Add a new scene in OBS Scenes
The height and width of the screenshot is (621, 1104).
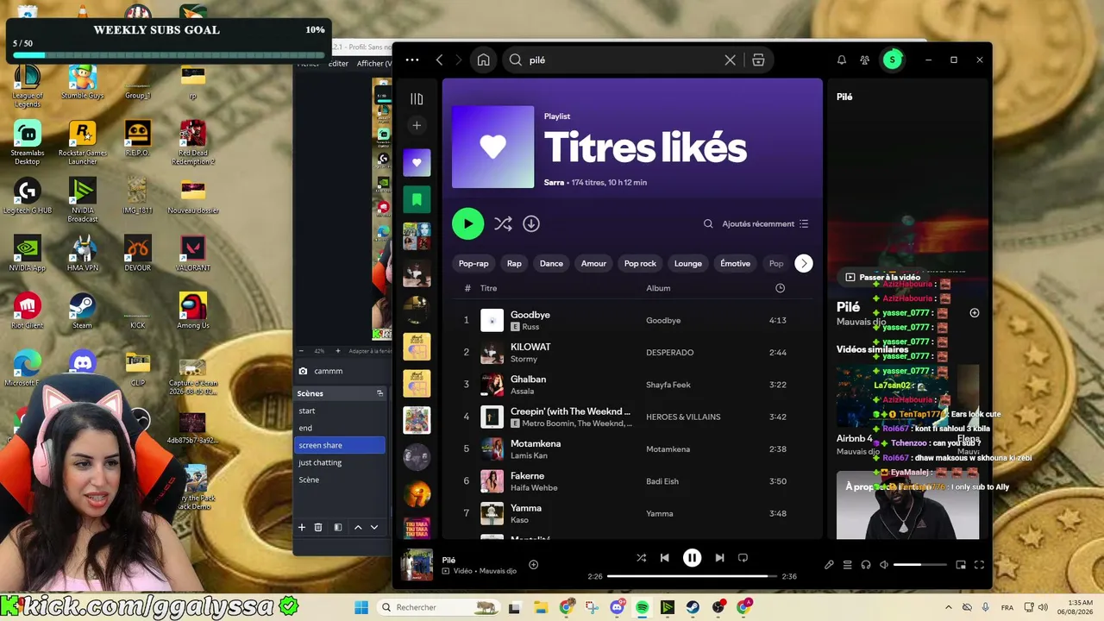click(x=302, y=527)
